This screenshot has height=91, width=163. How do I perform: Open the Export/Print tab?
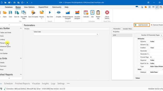[43, 7]
